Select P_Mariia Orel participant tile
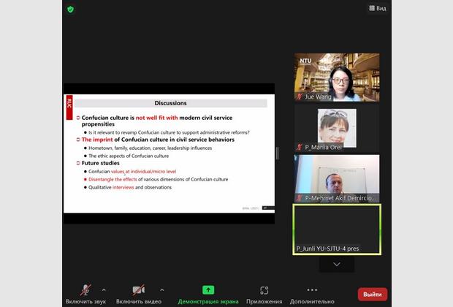This screenshot has width=453, height=307. (337, 129)
